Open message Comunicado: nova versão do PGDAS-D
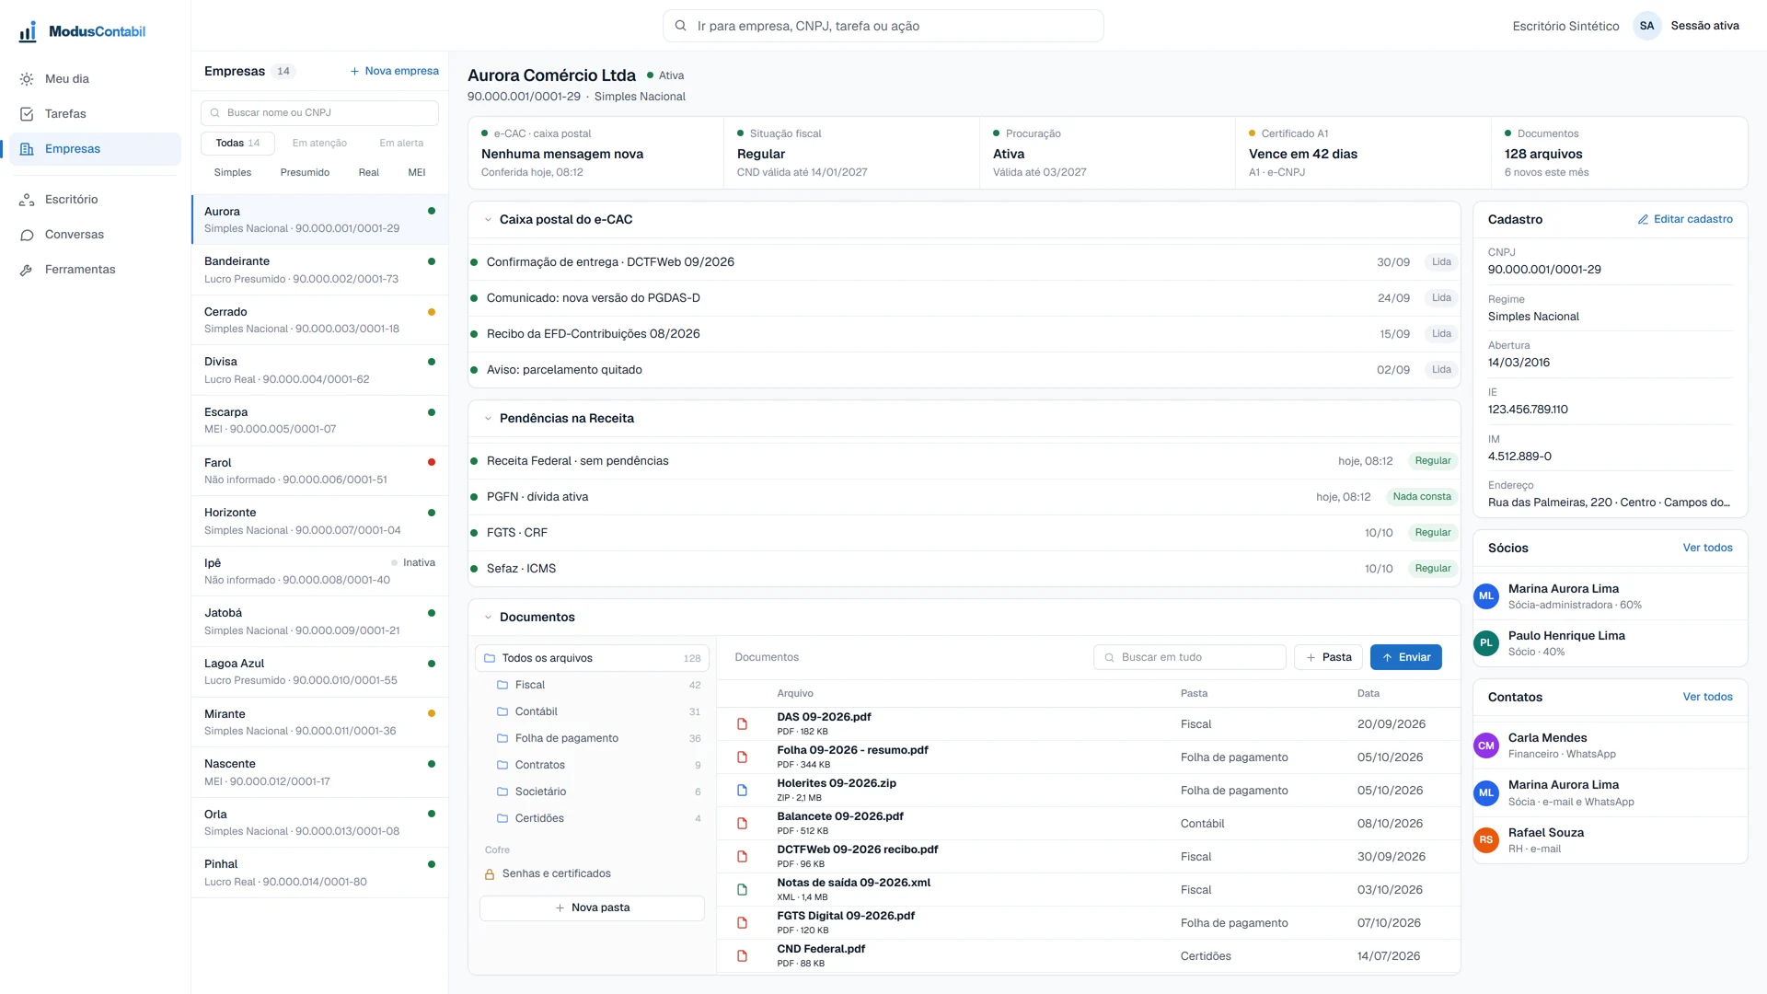Viewport: 1767px width, 994px height. (964, 298)
